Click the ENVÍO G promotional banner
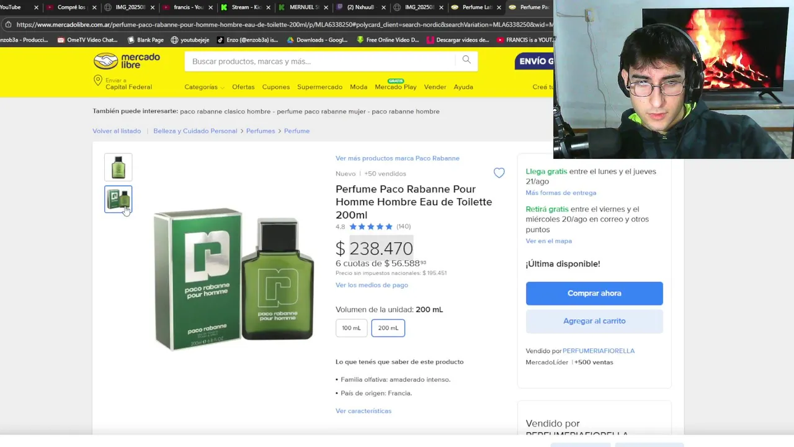Image resolution: width=794 pixels, height=447 pixels. pos(534,61)
